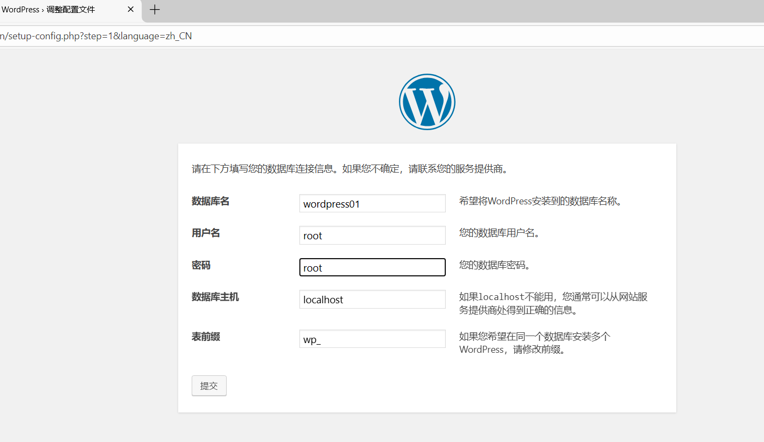Click the 表前缀 label
The width and height of the screenshot is (764, 442).
tap(206, 337)
